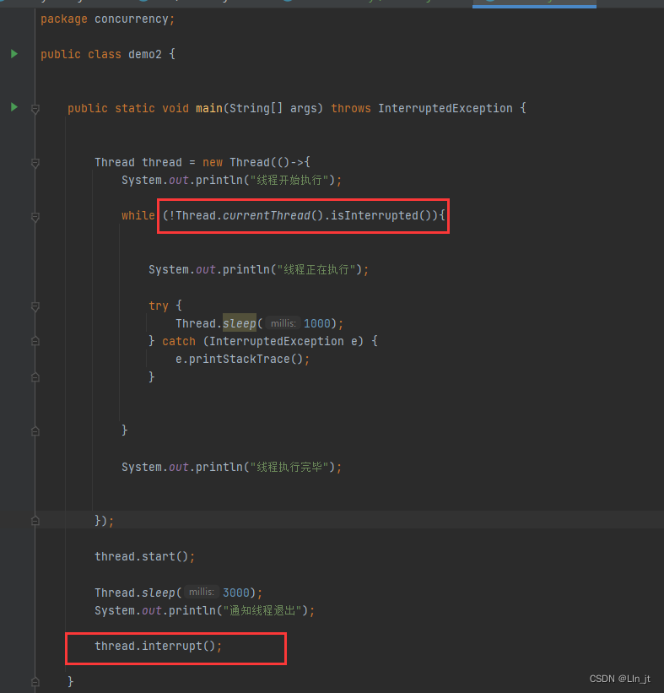Toggle the fold marker closing the catch block

click(x=35, y=377)
